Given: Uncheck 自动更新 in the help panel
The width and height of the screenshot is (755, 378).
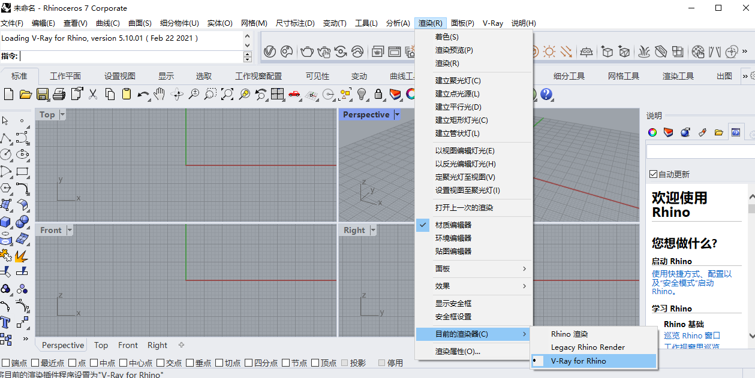Looking at the screenshot, I should point(652,174).
